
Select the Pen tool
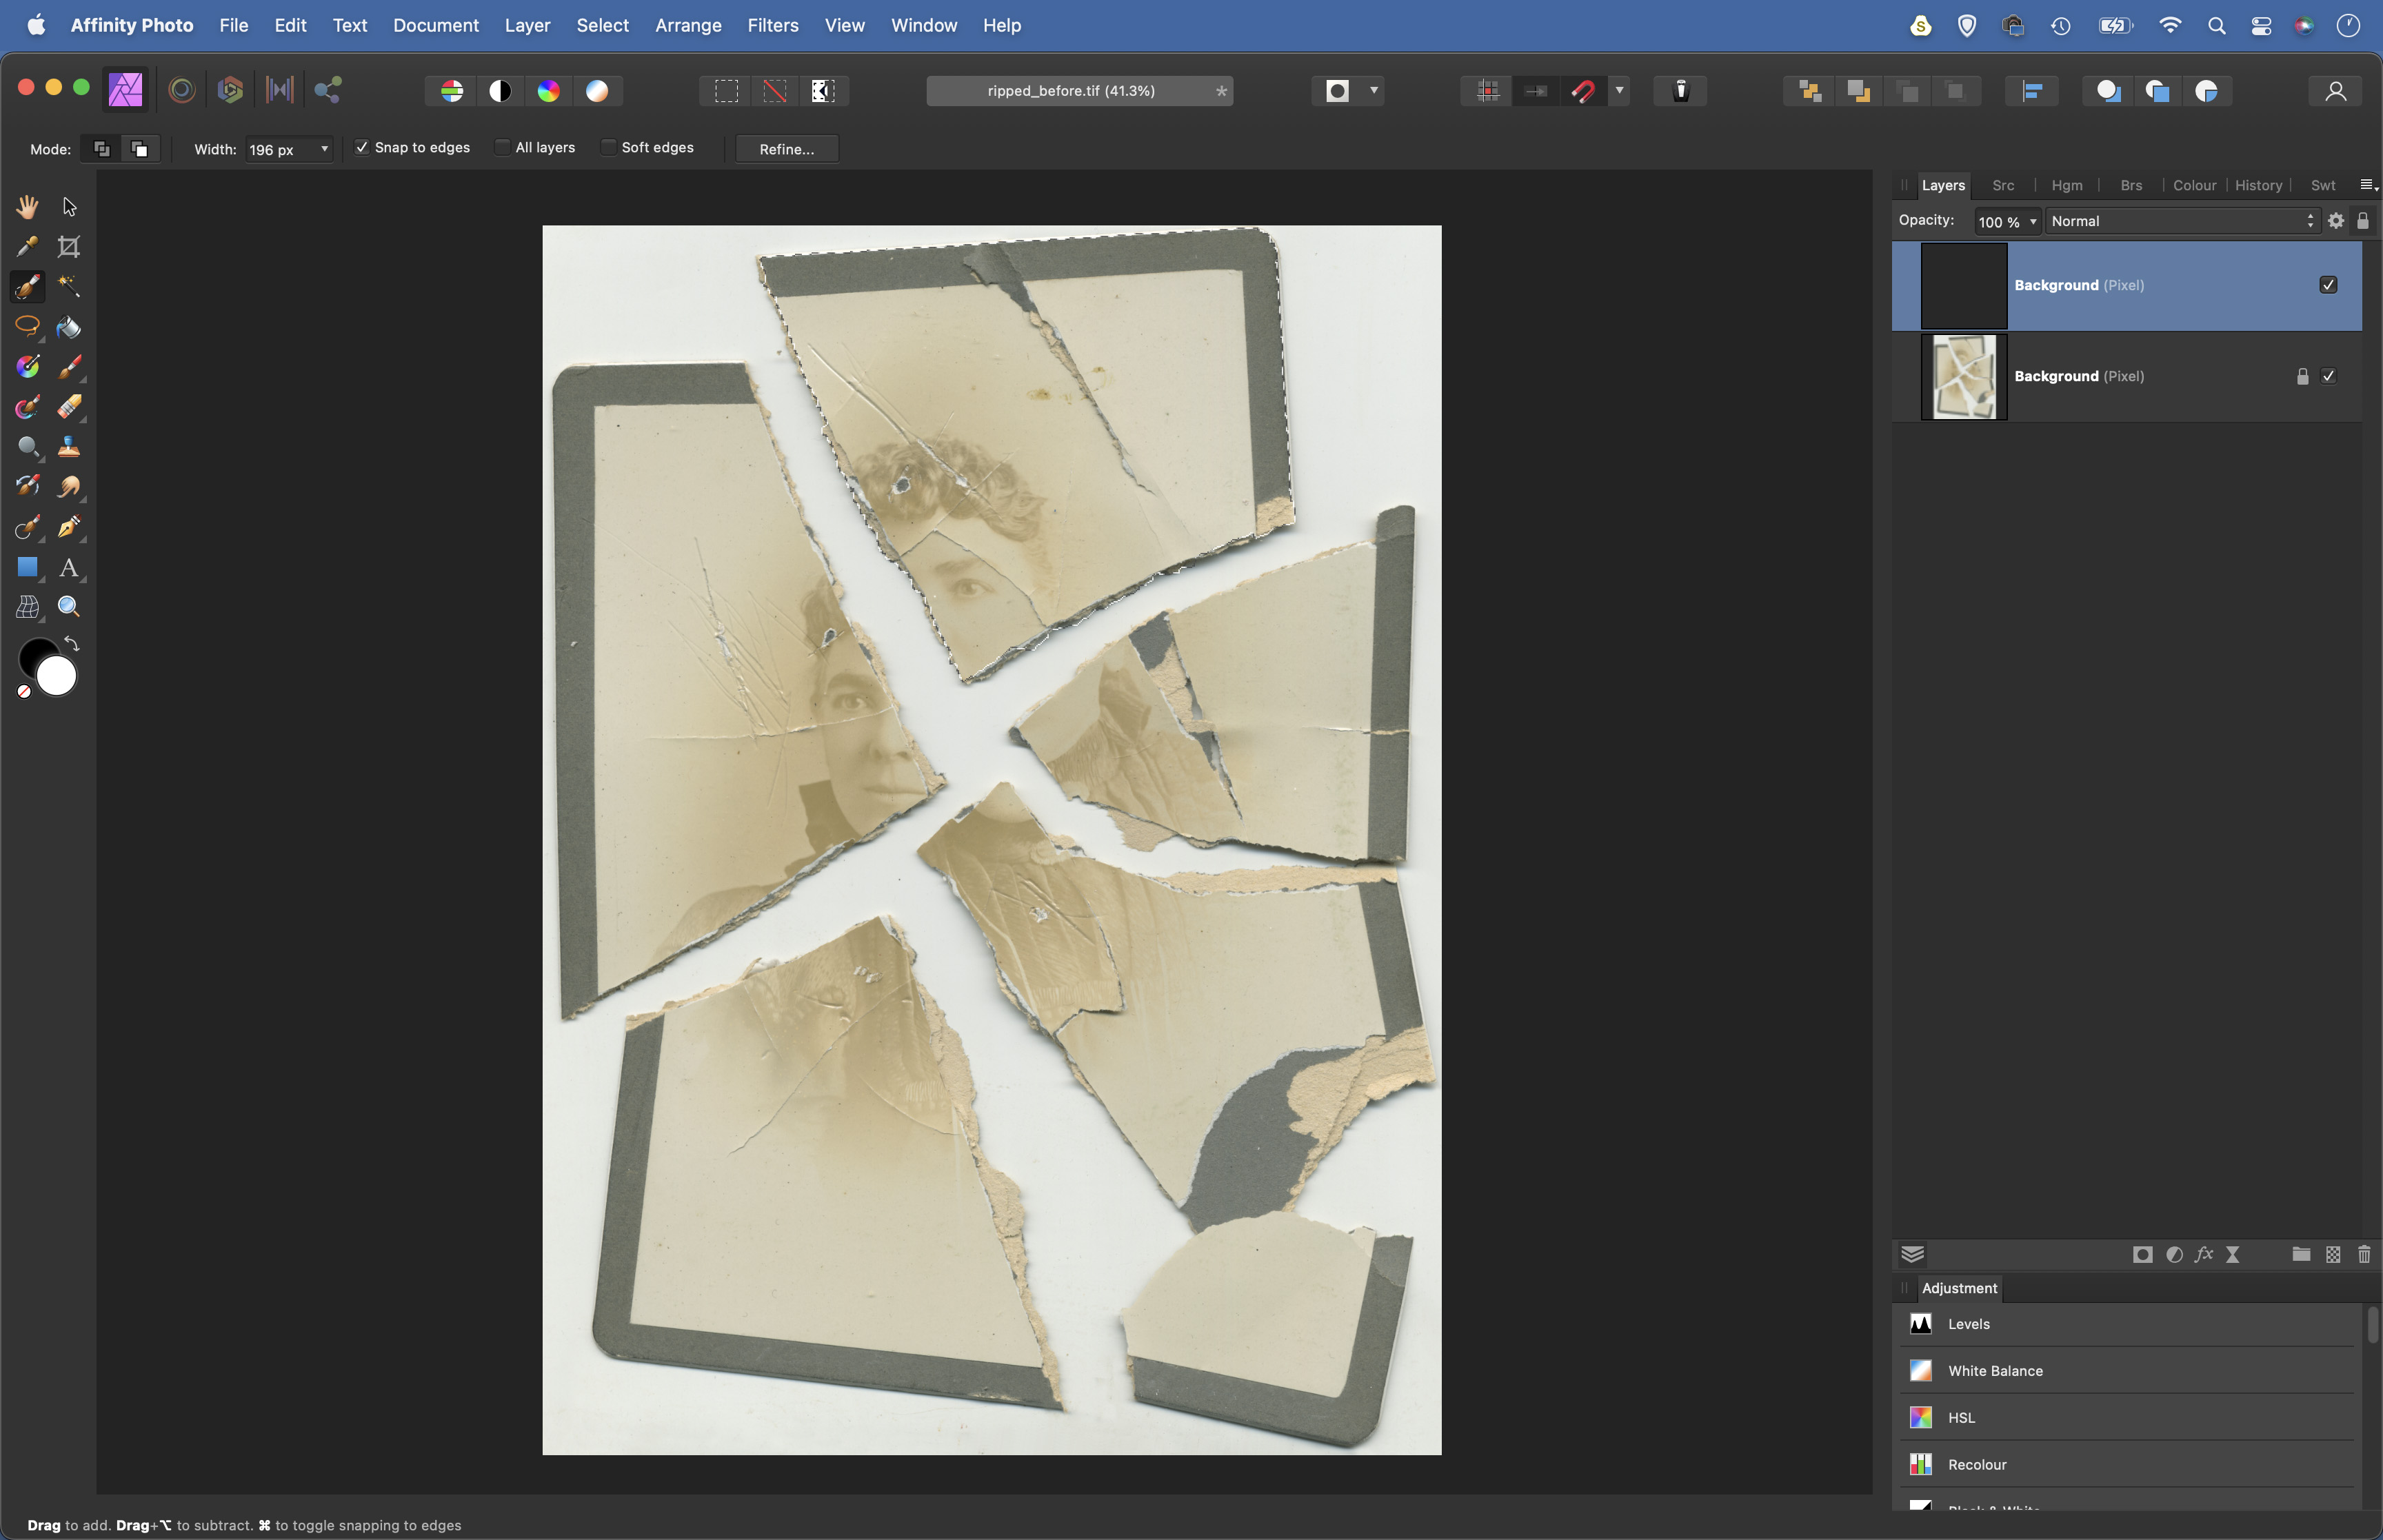pos(69,527)
